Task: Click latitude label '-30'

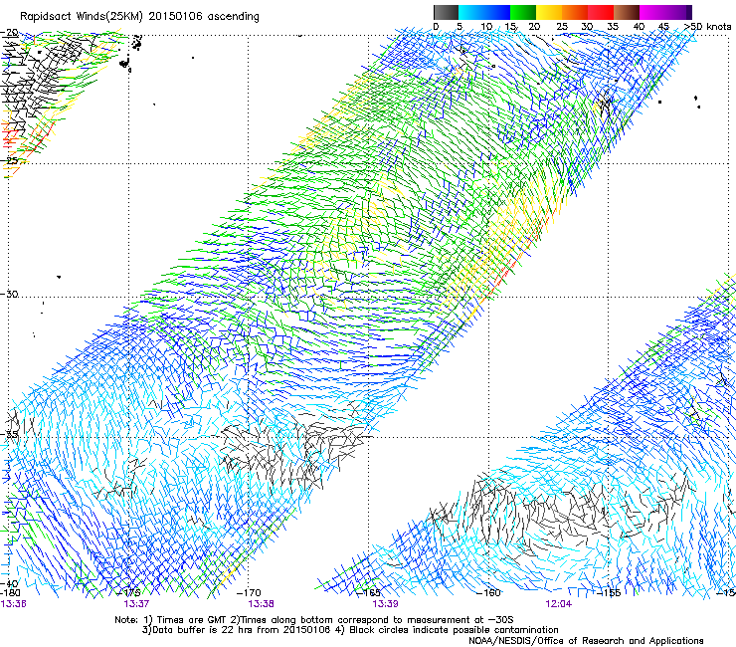Action: coord(9,294)
